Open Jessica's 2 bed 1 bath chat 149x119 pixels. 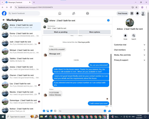pos(21,68)
